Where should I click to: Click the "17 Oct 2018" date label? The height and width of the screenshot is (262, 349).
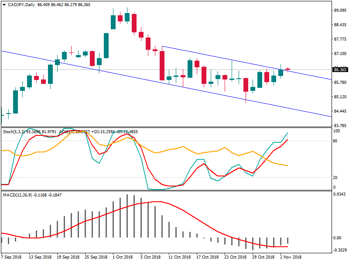pos(208,257)
